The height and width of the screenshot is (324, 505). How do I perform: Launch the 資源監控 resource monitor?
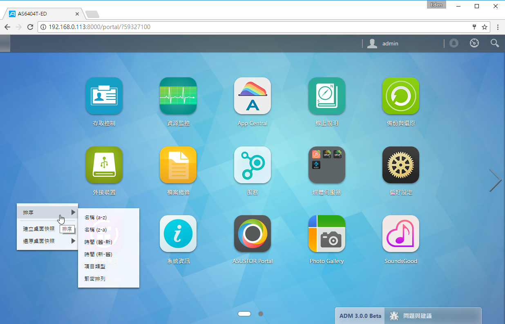[178, 96]
